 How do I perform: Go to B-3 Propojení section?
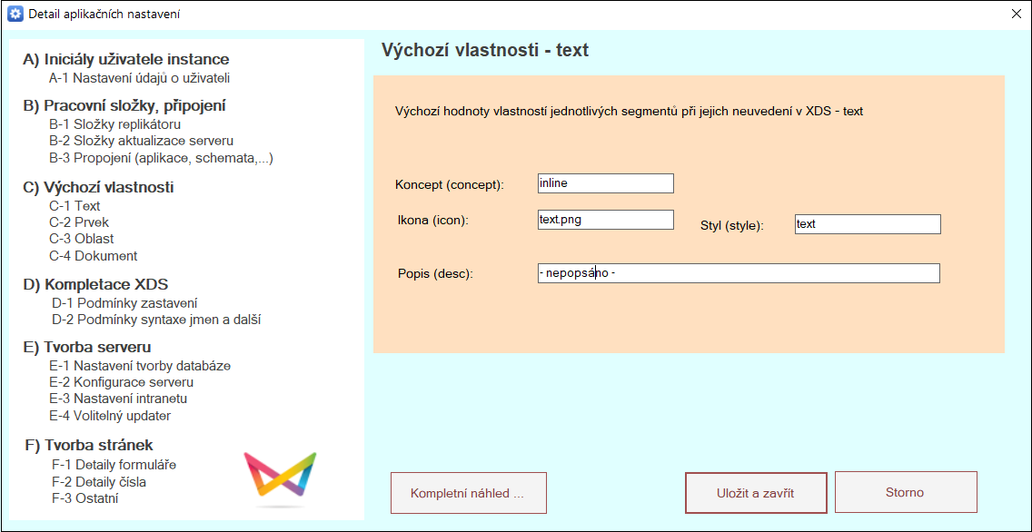(161, 158)
